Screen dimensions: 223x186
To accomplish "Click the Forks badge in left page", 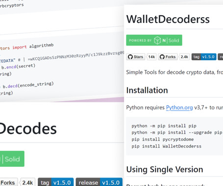I will pos(8,183).
